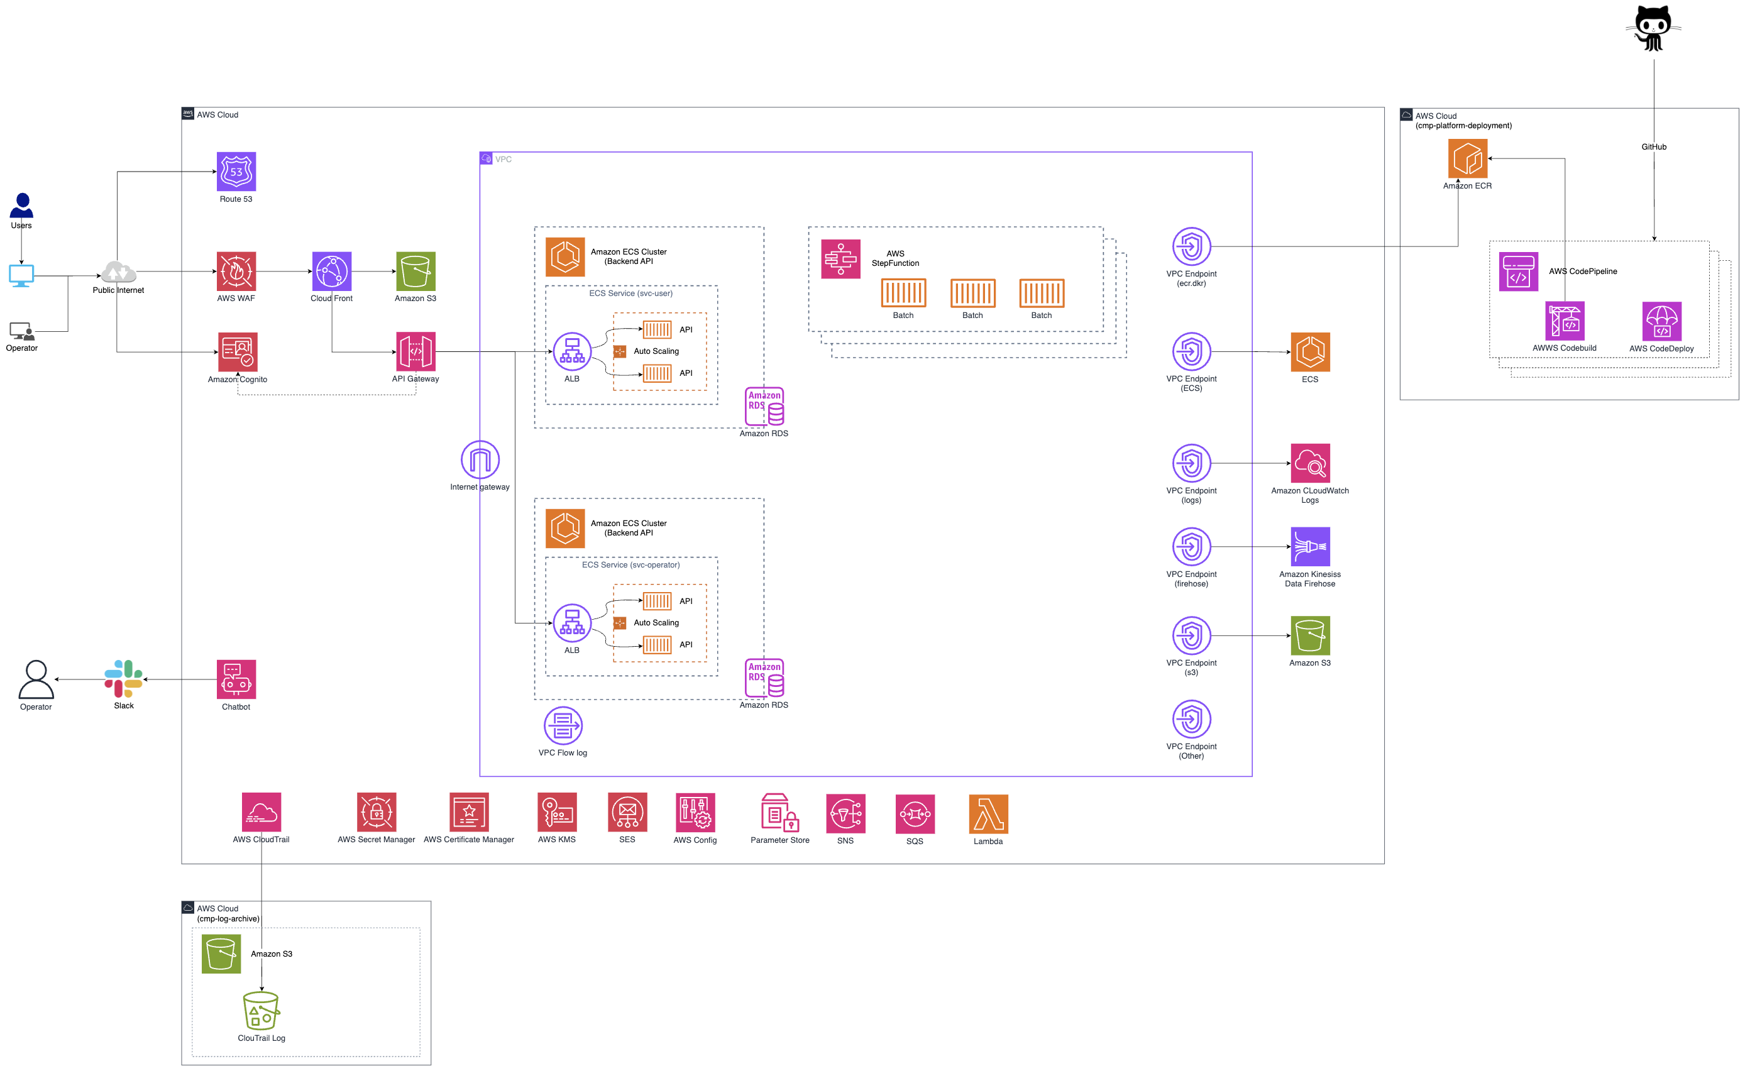Select the VPC Flow log icon
The image size is (1750, 1071).
coord(563,726)
